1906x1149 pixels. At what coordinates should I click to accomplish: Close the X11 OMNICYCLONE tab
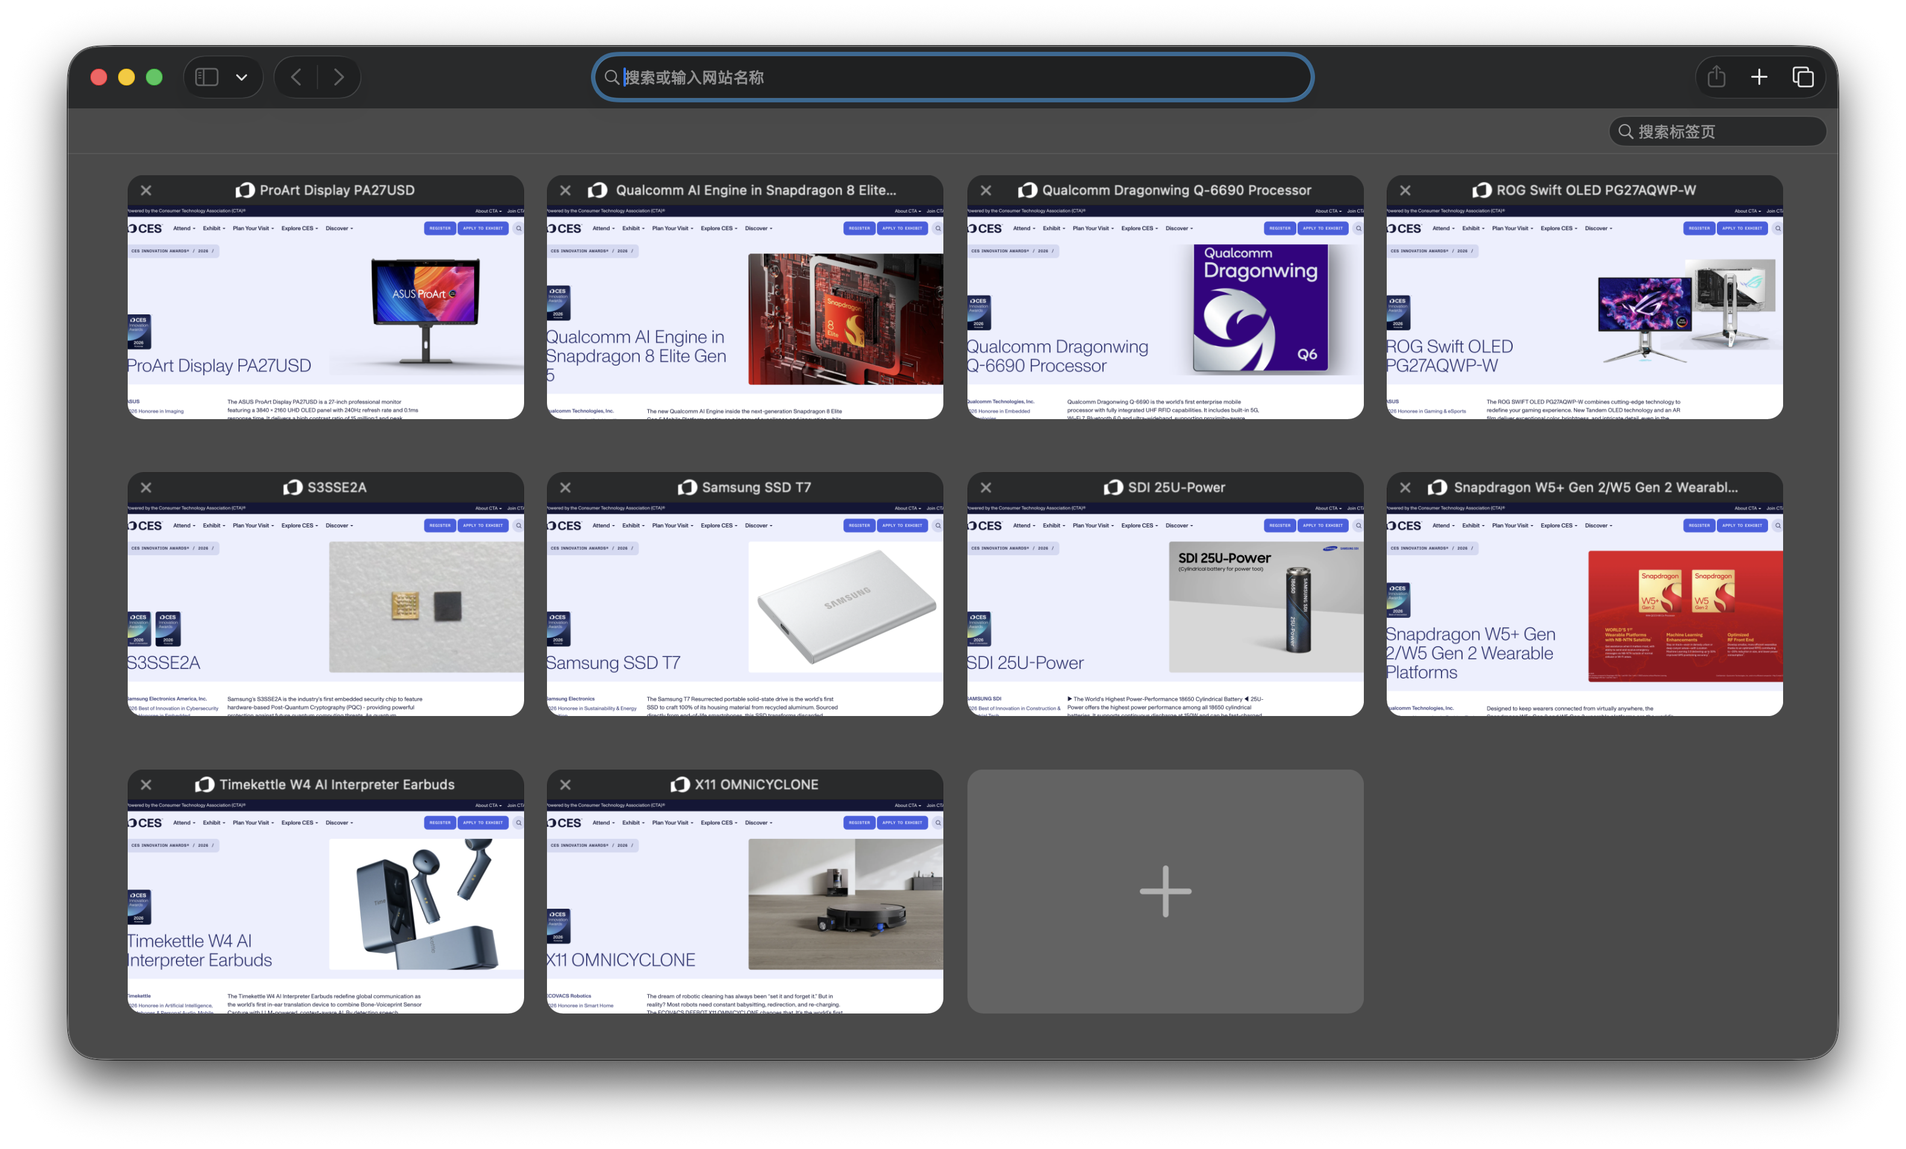click(566, 785)
